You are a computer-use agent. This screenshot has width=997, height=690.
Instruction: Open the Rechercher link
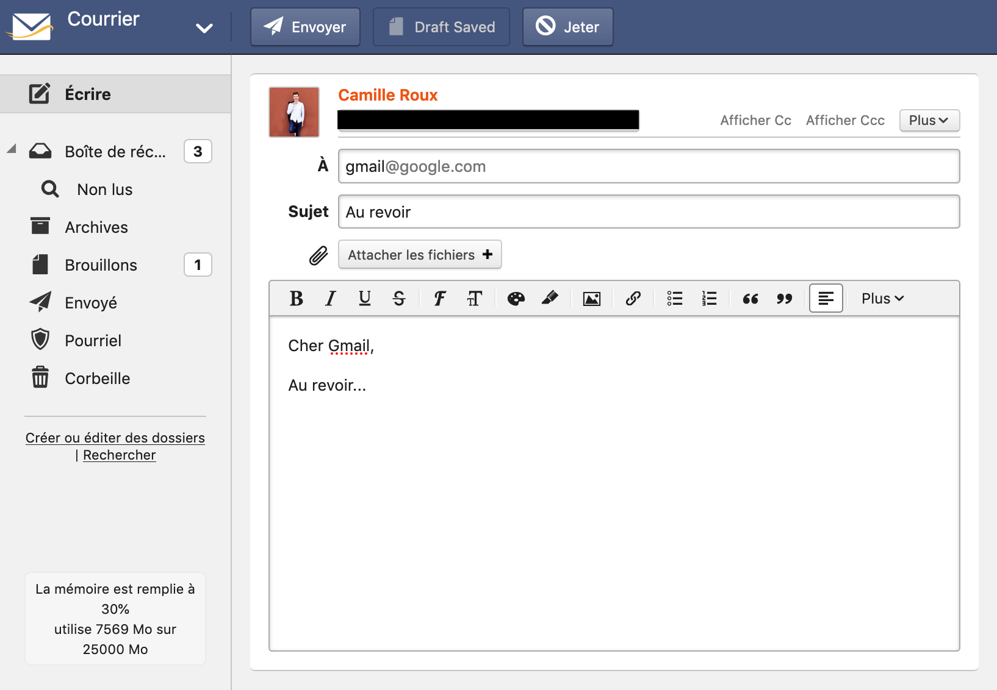coord(119,455)
